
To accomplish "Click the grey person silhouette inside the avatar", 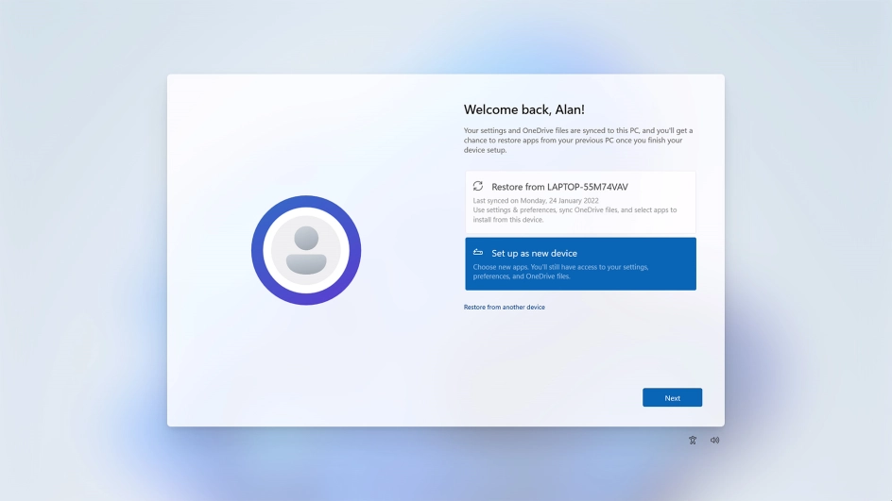I will tap(306, 249).
